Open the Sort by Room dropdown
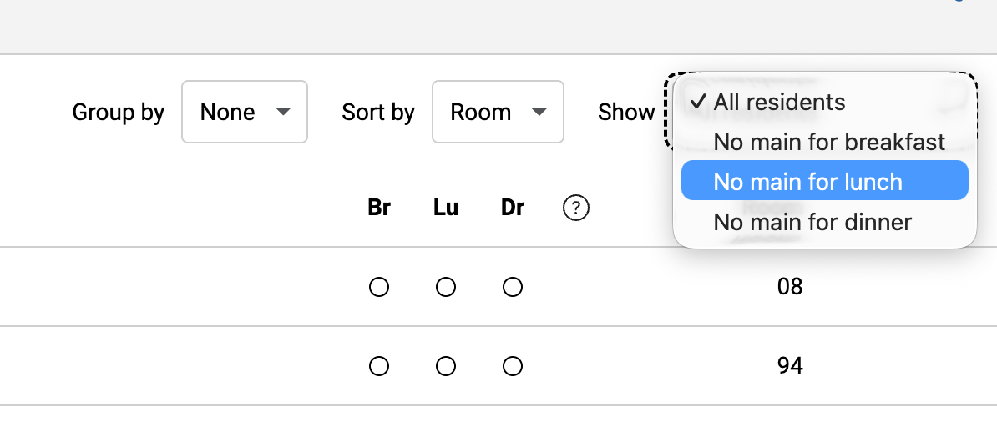Image resolution: width=997 pixels, height=422 pixels. 497,112
